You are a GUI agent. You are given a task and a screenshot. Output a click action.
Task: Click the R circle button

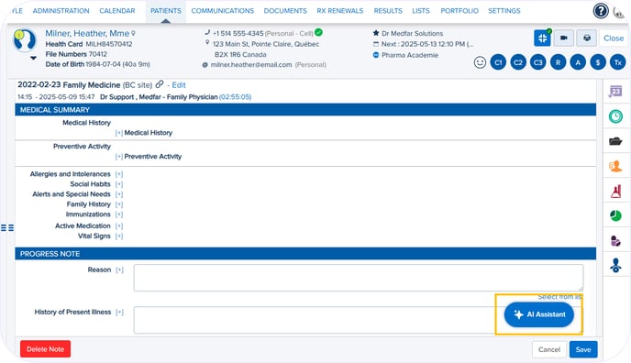click(x=559, y=62)
